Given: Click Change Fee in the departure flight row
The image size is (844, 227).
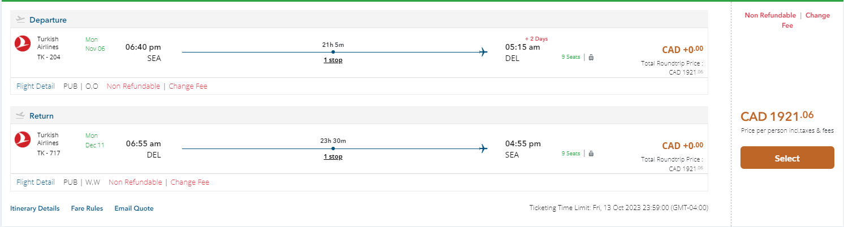Looking at the screenshot, I should pos(188,86).
